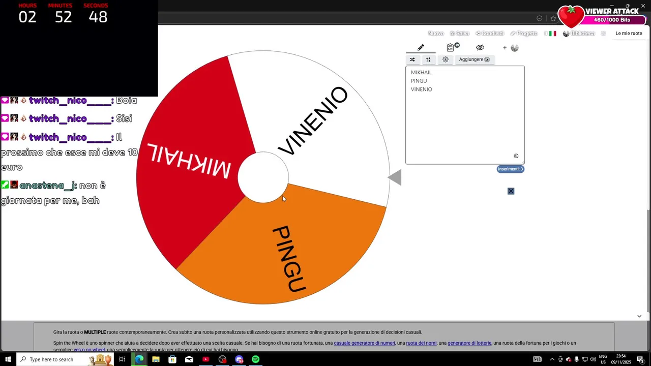The image size is (651, 366).
Task: Collapse the info section with the chevron
Action: (x=639, y=316)
